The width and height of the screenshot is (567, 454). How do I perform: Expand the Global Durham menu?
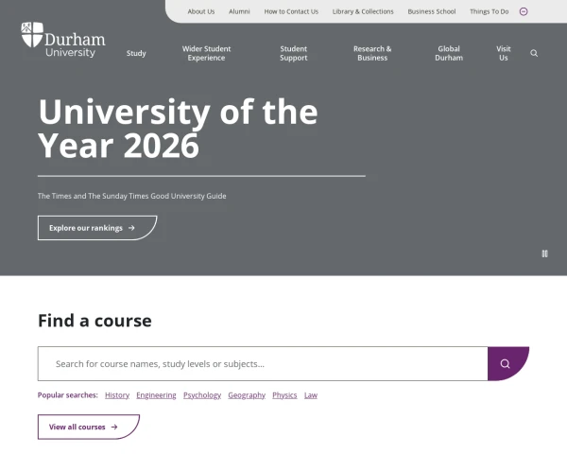449,53
